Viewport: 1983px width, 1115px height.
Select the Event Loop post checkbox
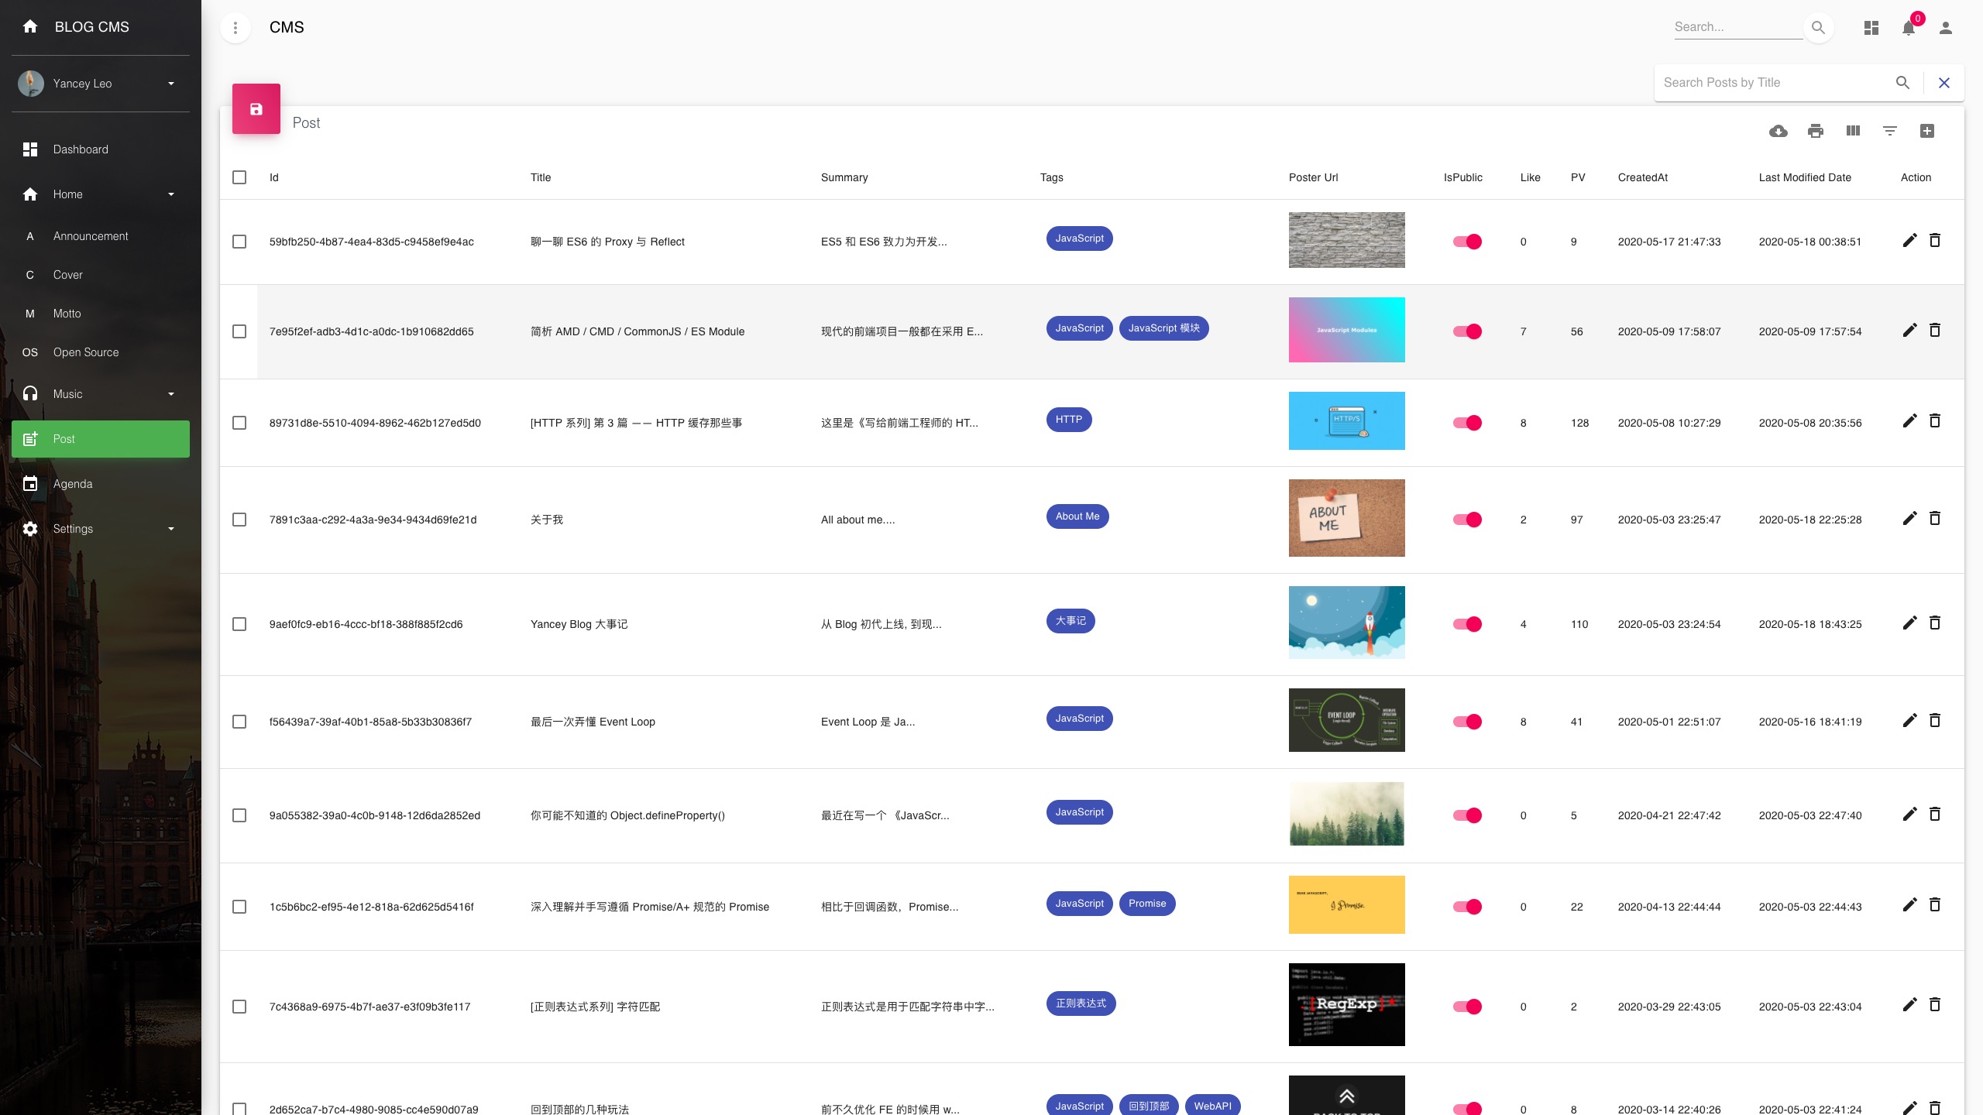239,722
